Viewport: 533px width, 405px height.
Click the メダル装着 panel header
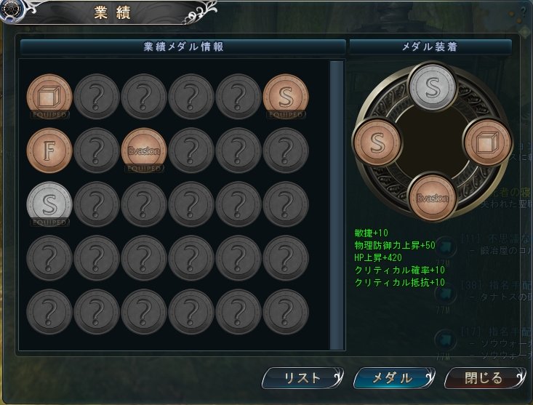(430, 47)
